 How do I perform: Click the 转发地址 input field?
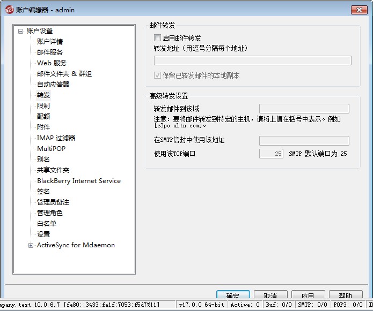(253, 60)
